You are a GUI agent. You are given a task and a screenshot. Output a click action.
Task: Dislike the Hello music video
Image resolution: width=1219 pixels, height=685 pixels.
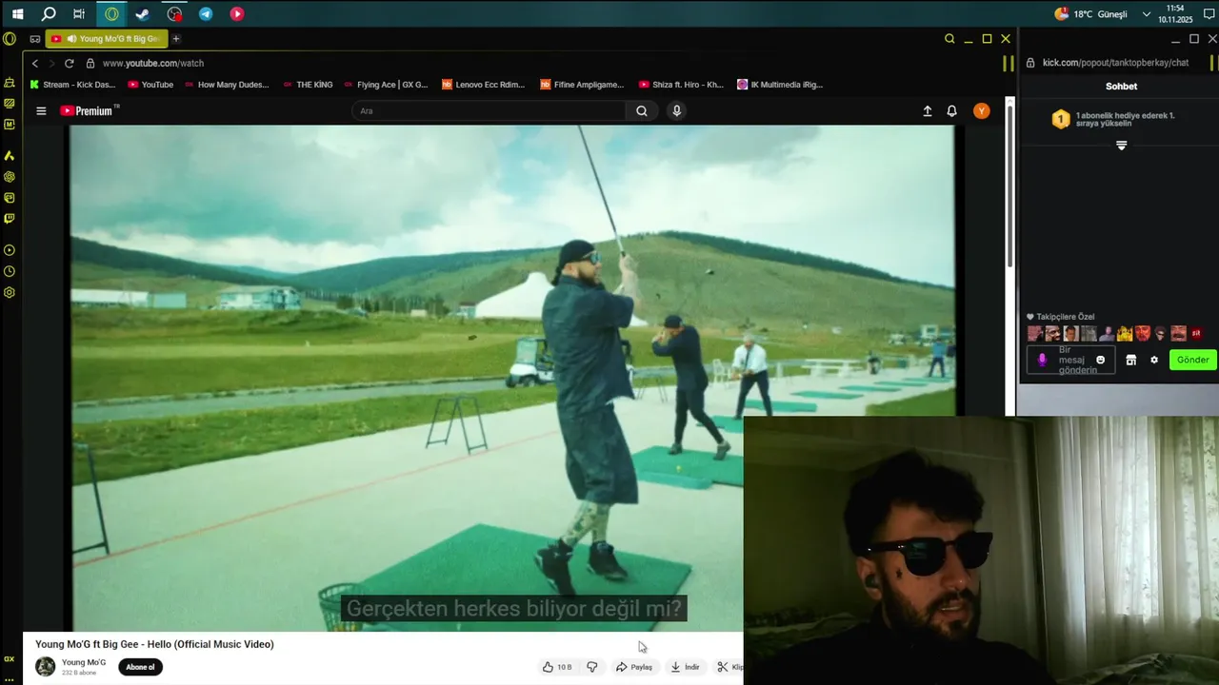point(592,667)
